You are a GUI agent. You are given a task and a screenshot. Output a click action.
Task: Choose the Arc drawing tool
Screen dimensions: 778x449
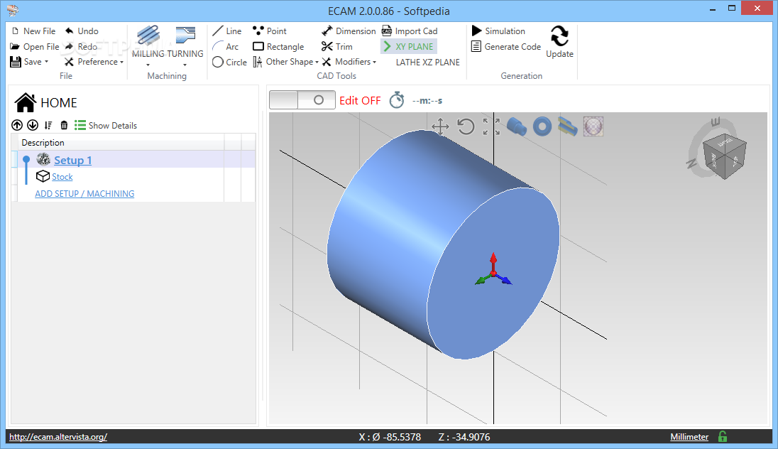coord(225,47)
